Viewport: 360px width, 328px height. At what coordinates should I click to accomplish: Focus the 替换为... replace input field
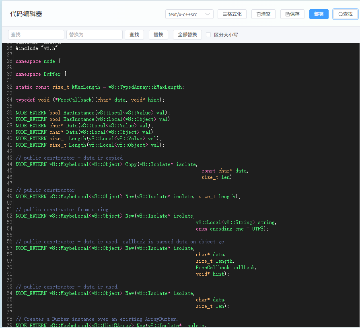click(95, 35)
